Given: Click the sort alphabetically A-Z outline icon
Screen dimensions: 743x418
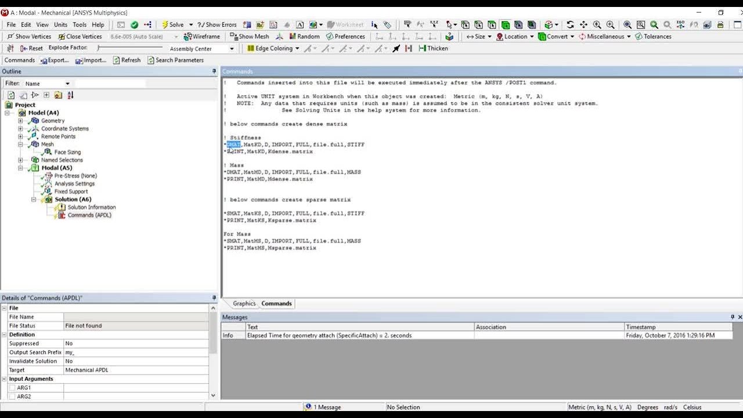Looking at the screenshot, I should coord(70,95).
